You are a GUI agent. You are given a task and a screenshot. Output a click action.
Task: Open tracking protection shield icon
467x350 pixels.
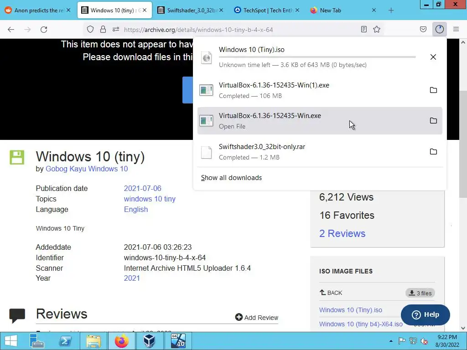pyautogui.click(x=90, y=29)
